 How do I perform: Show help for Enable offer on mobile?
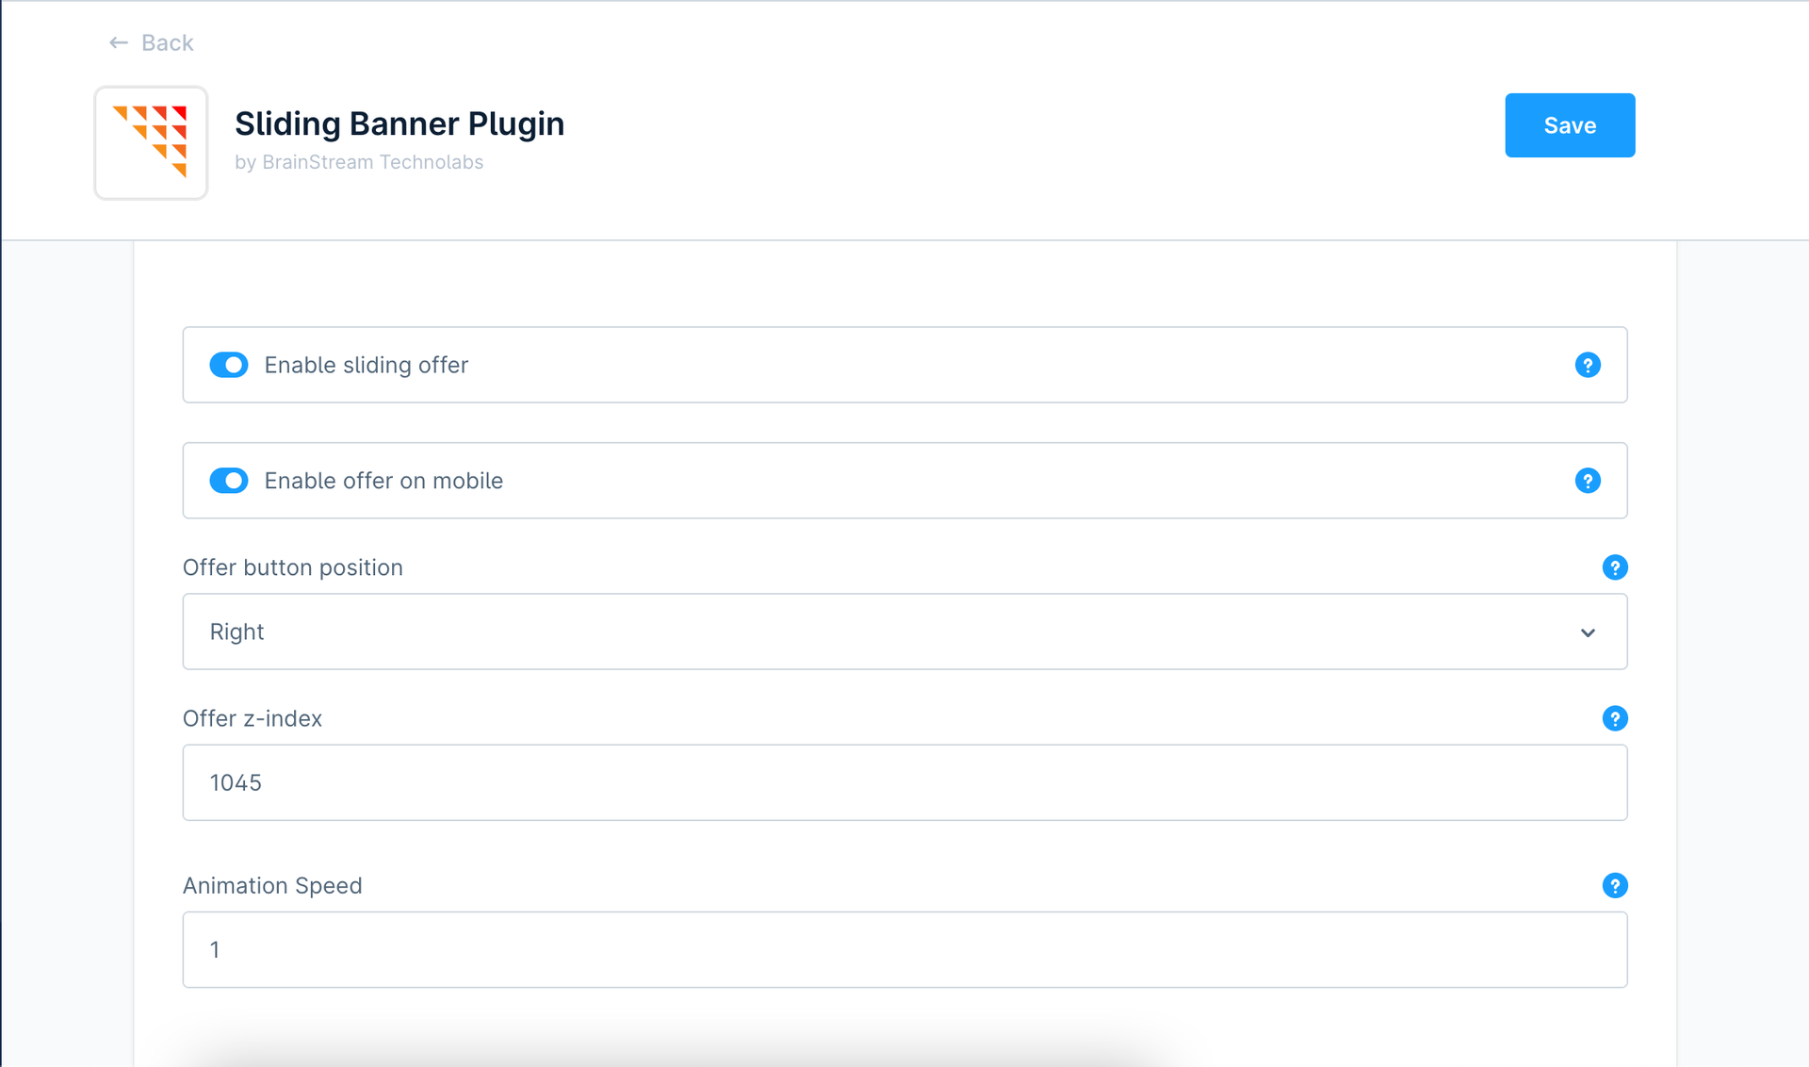tap(1587, 481)
